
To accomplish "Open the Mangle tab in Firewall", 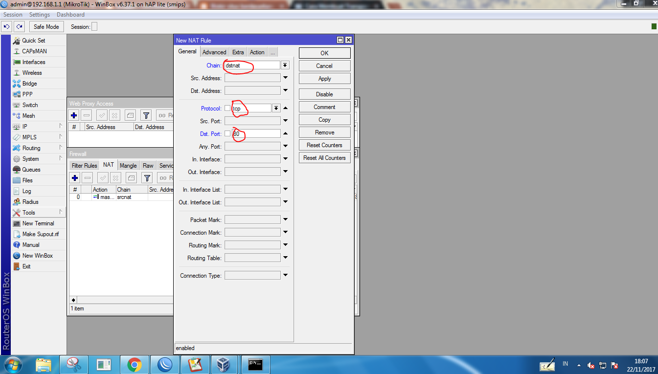I will [x=128, y=166].
